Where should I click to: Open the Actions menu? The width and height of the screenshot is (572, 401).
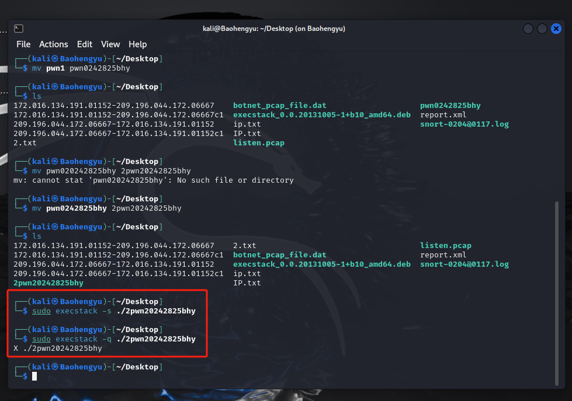[x=54, y=44]
